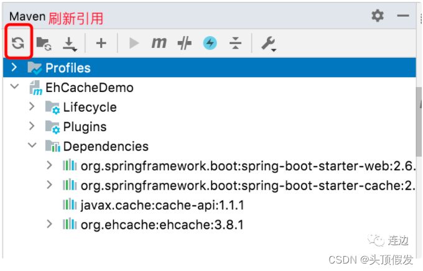Viewport: 423px width, 271px height.
Task: Execute Maven goal with m icon
Action: click(159, 43)
